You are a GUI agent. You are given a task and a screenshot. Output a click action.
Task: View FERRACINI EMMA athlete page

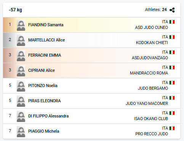click(x=45, y=55)
